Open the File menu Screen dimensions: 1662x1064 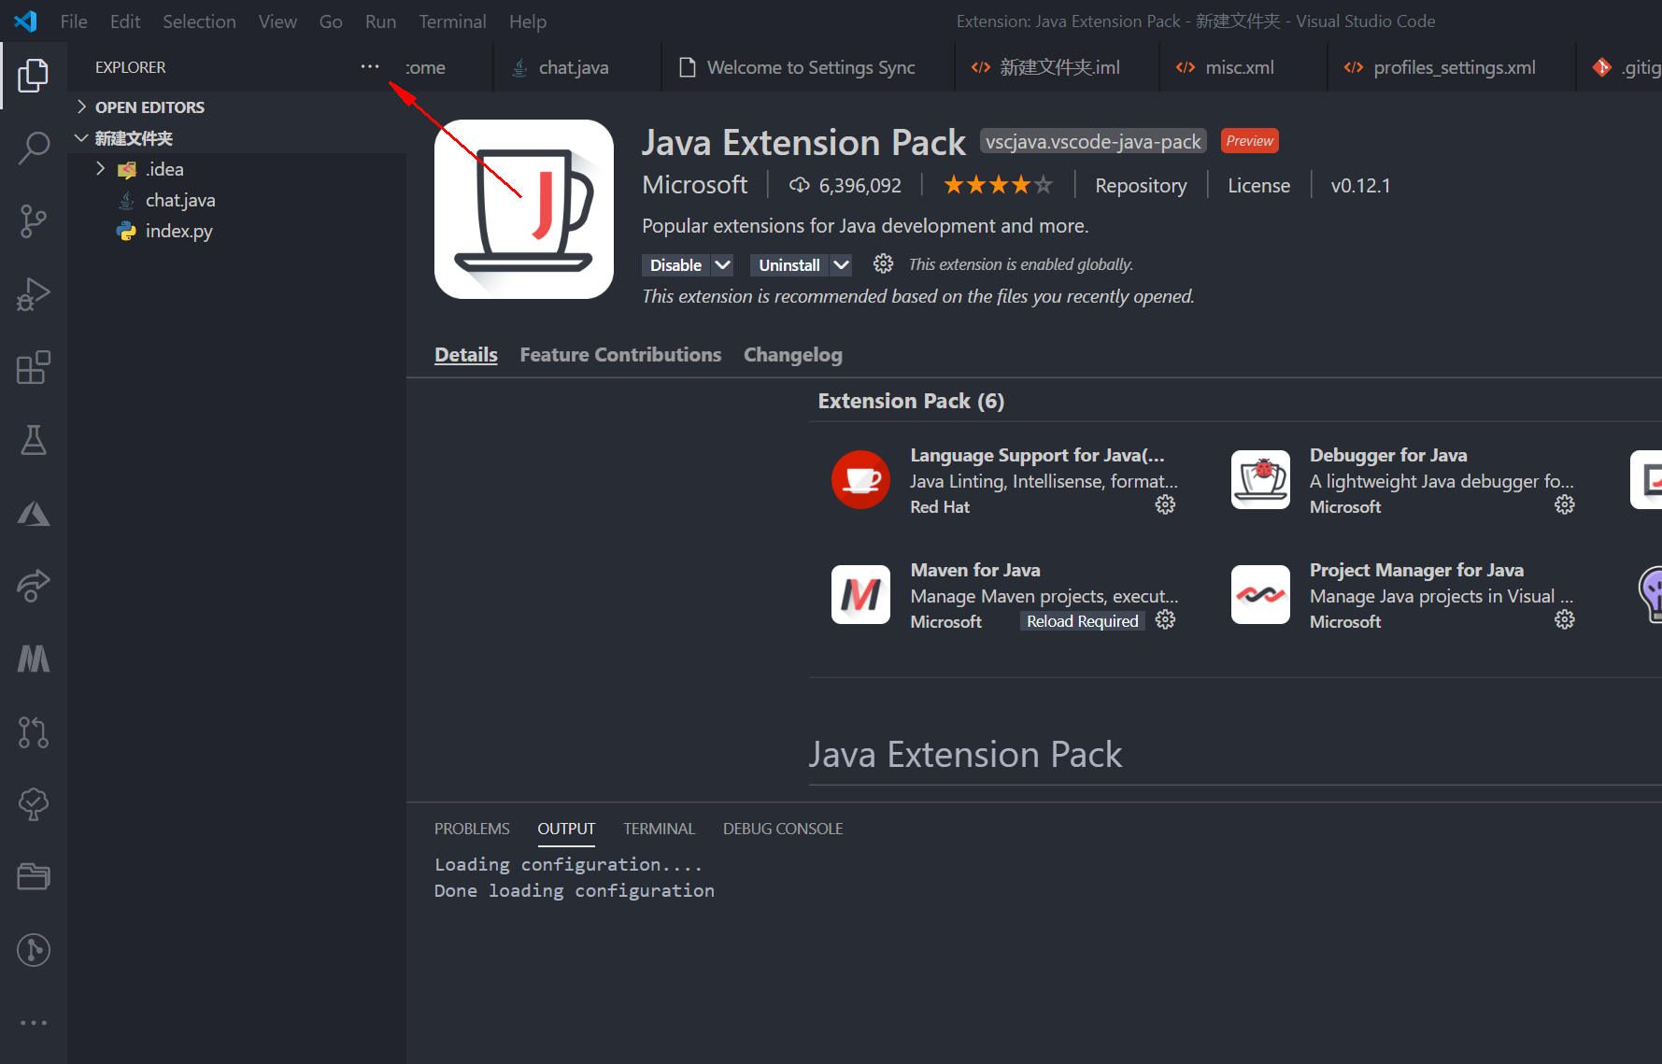[x=74, y=21]
